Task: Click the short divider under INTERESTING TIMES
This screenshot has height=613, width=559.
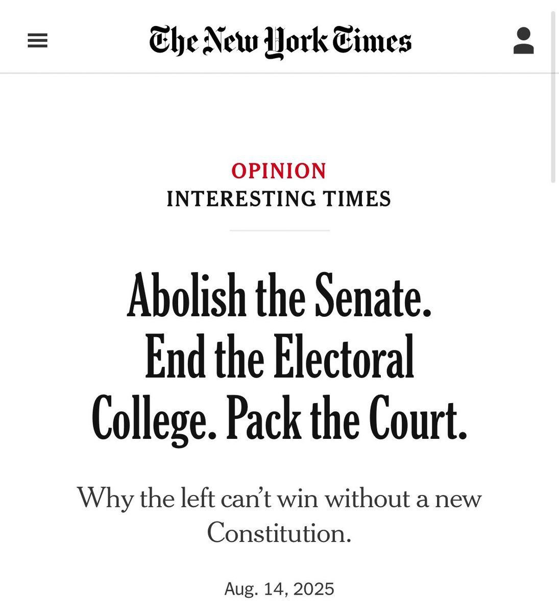Action: tap(279, 230)
